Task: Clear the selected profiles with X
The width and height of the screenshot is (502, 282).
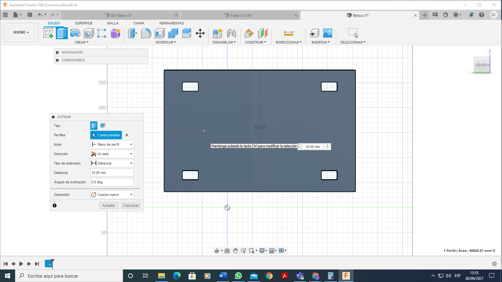Action: [x=127, y=135]
